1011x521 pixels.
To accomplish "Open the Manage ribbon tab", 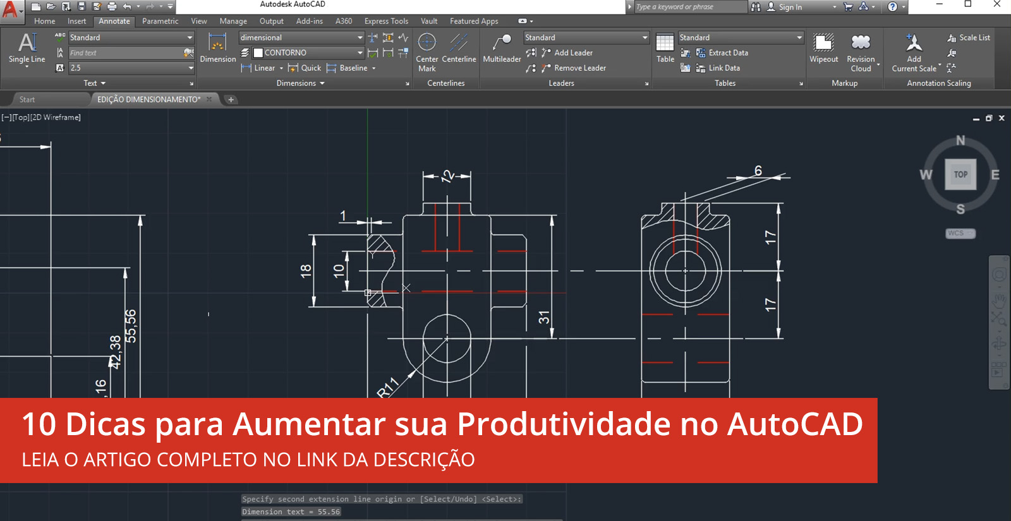I will click(x=233, y=21).
